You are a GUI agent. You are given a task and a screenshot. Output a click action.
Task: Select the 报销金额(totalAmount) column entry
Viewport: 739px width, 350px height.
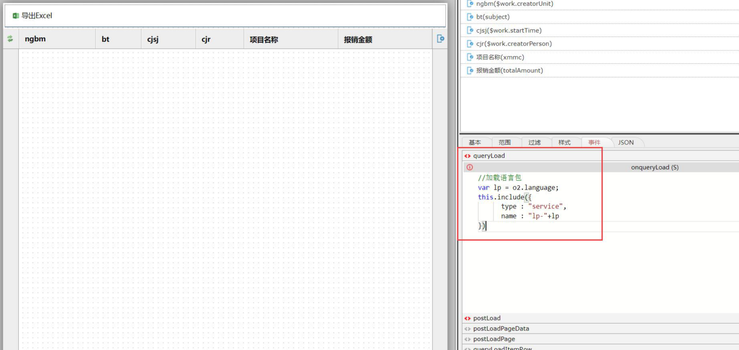601,71
